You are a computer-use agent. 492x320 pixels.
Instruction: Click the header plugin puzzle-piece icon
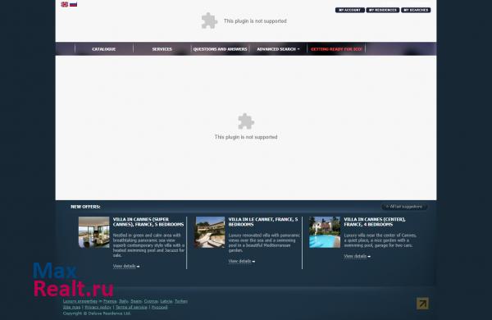coord(209,21)
